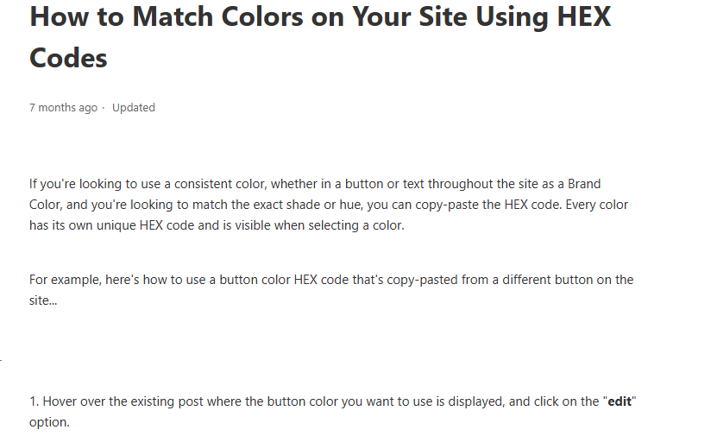Click the paragraph beginning "For example, here's"
This screenshot has height=436, width=717.
[x=331, y=289]
